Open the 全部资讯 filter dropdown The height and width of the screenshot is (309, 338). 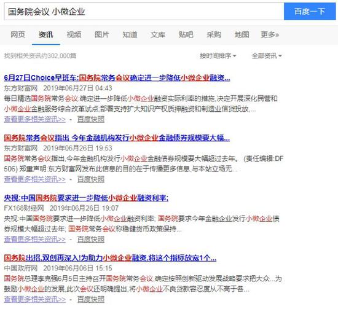point(267,56)
